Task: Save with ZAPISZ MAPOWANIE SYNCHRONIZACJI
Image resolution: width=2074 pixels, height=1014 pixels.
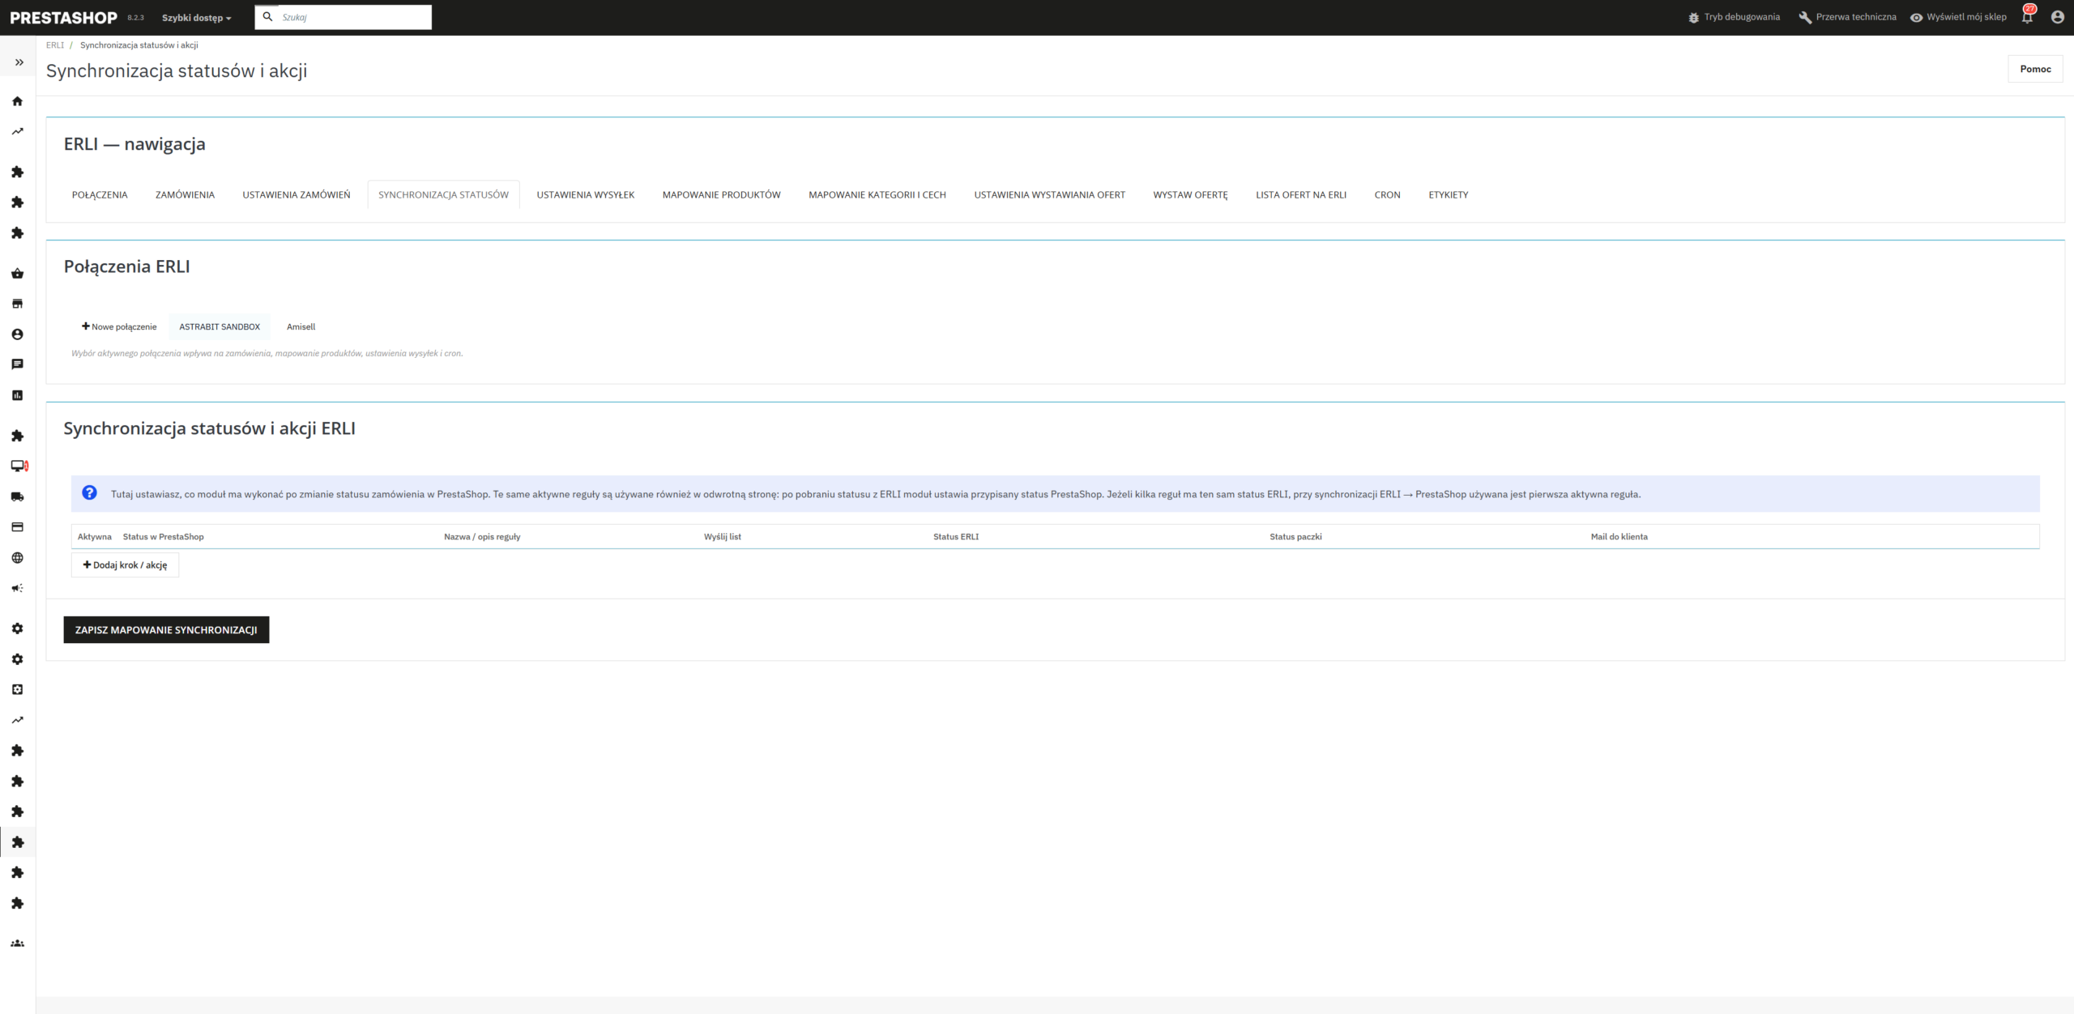Action: [x=166, y=629]
